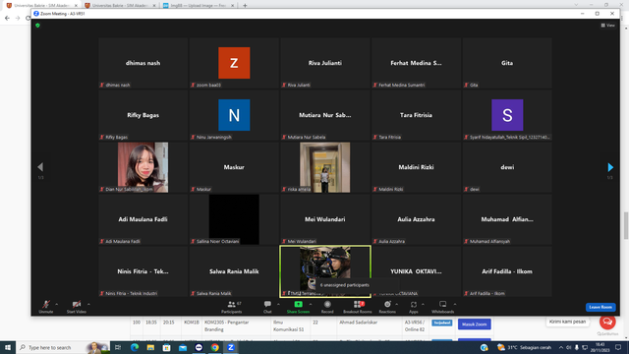Open the Chat panel
Screen dimensions: 629x354
coord(267,307)
